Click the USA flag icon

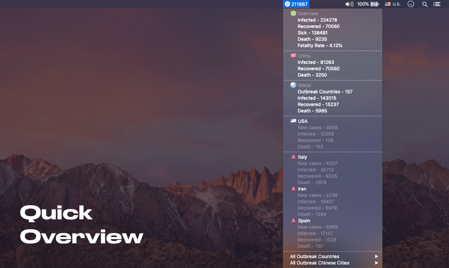tap(293, 121)
